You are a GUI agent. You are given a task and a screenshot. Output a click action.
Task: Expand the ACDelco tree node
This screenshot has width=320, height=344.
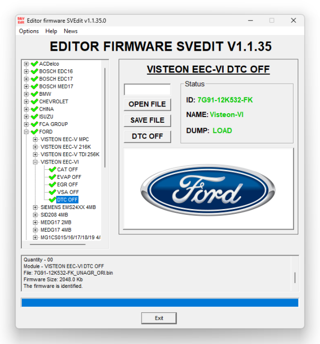click(x=26, y=64)
